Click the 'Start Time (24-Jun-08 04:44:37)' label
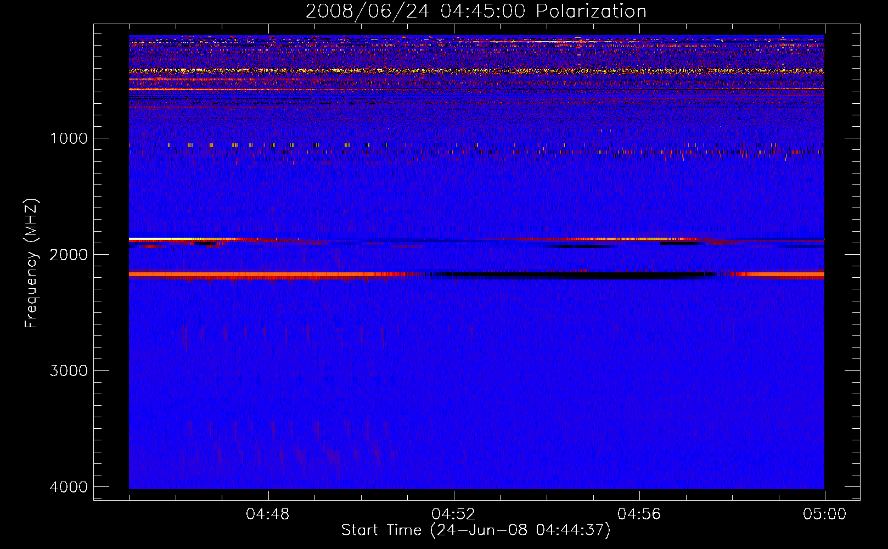 [476, 530]
